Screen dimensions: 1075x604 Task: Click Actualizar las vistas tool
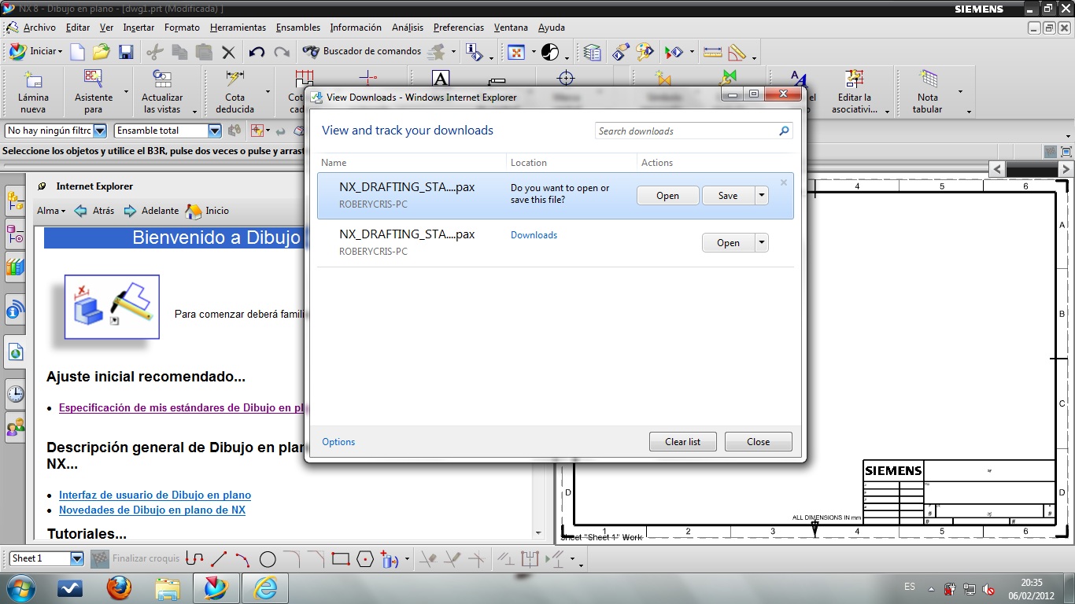click(162, 91)
